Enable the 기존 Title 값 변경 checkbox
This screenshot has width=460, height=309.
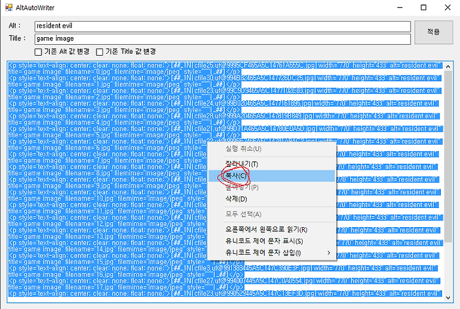[x=100, y=52]
